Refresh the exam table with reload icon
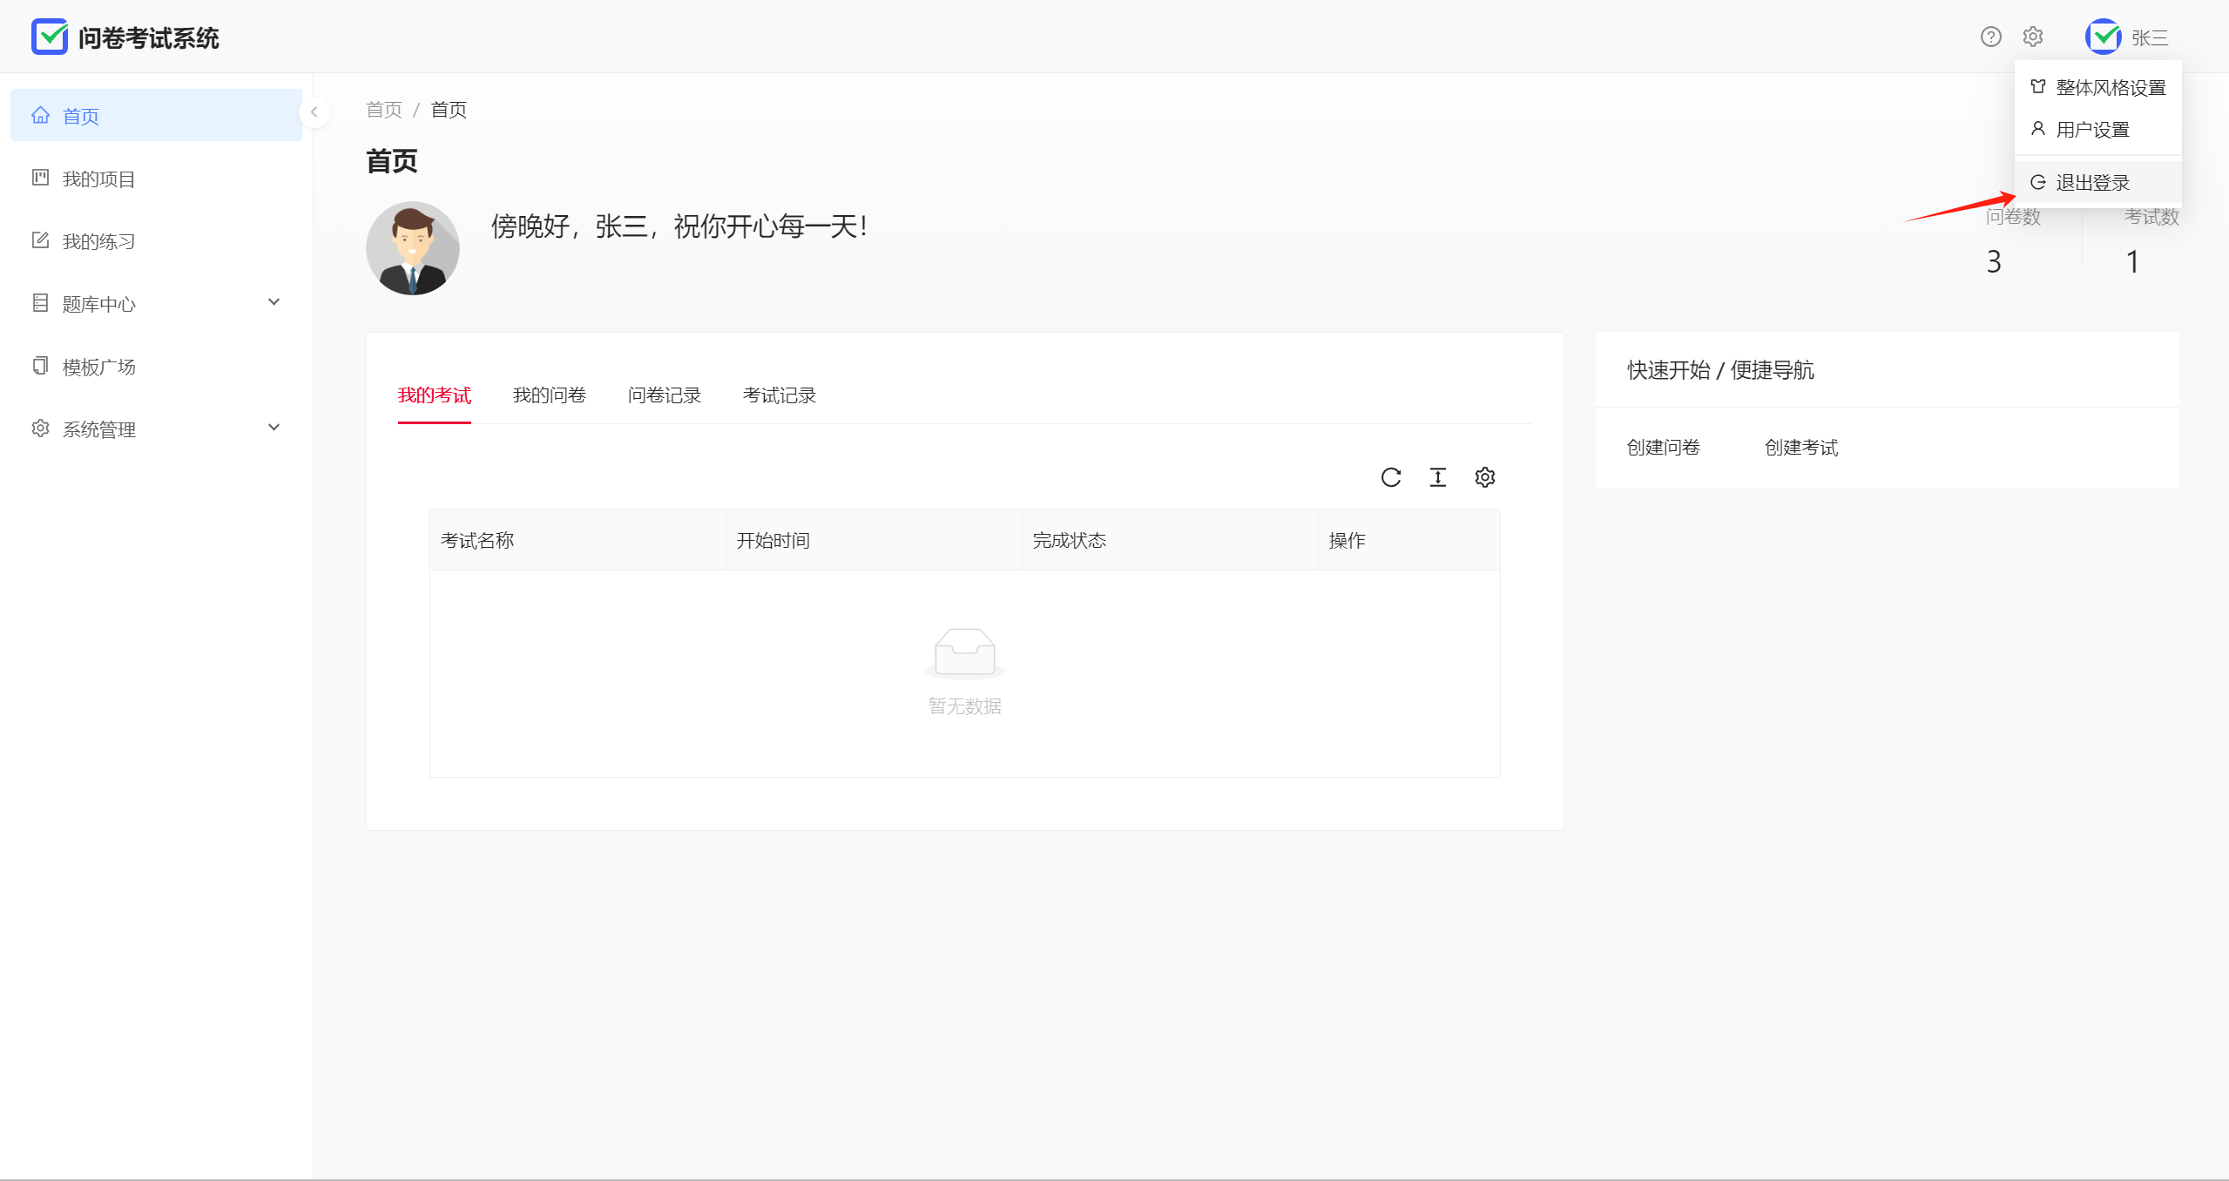 click(1391, 477)
